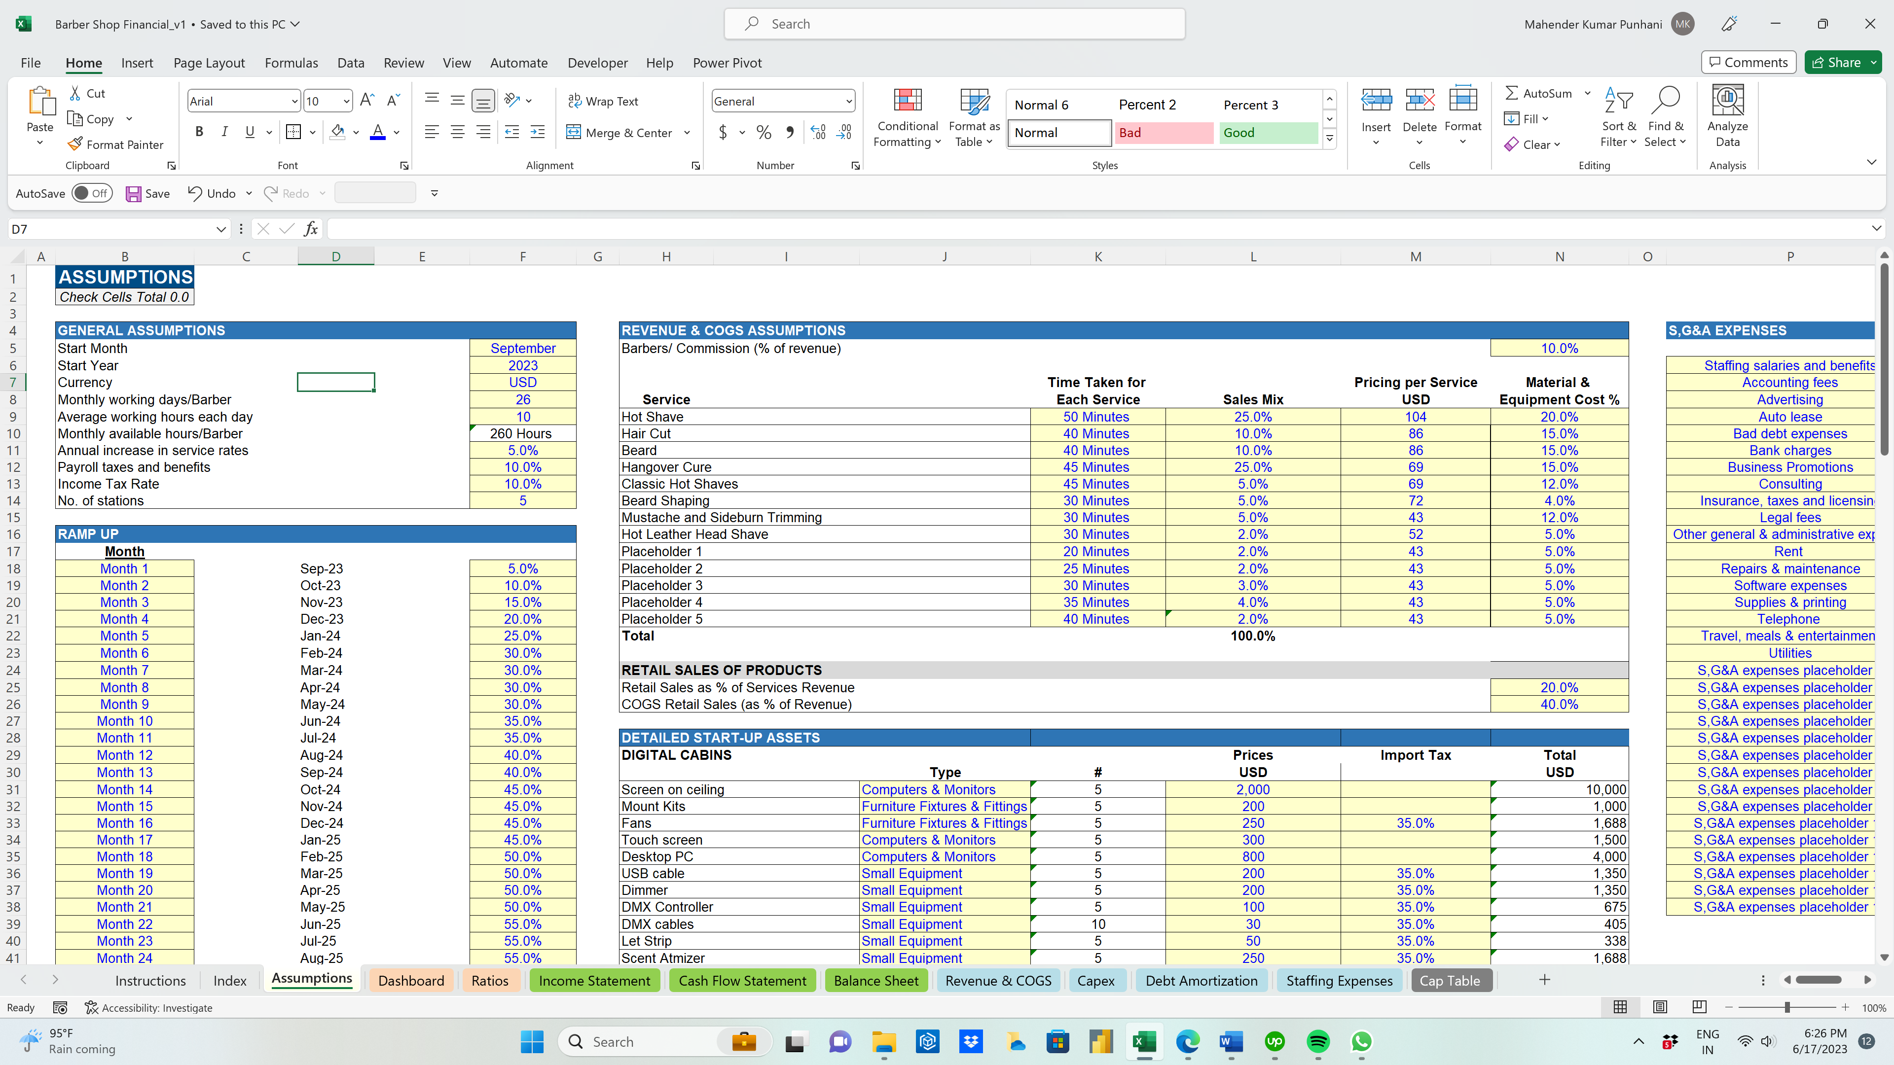The width and height of the screenshot is (1894, 1065).
Task: Apply Bold formatting
Action: pos(198,132)
